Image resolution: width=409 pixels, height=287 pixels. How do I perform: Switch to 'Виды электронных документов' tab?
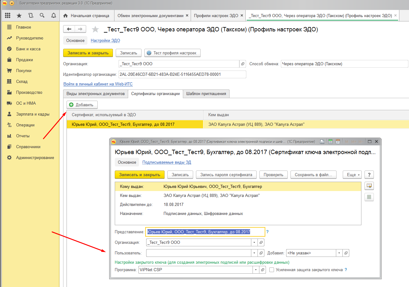pos(95,93)
